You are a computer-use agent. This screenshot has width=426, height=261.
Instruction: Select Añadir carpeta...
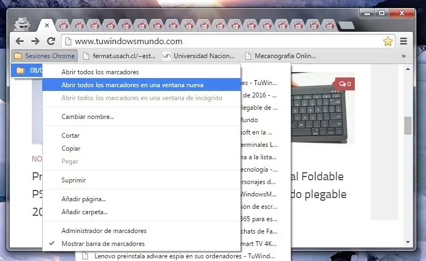coord(141,212)
